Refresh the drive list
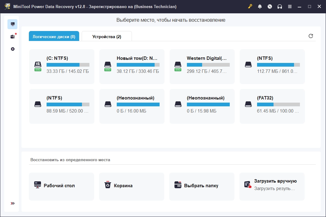326x217 pixels. [x=311, y=36]
